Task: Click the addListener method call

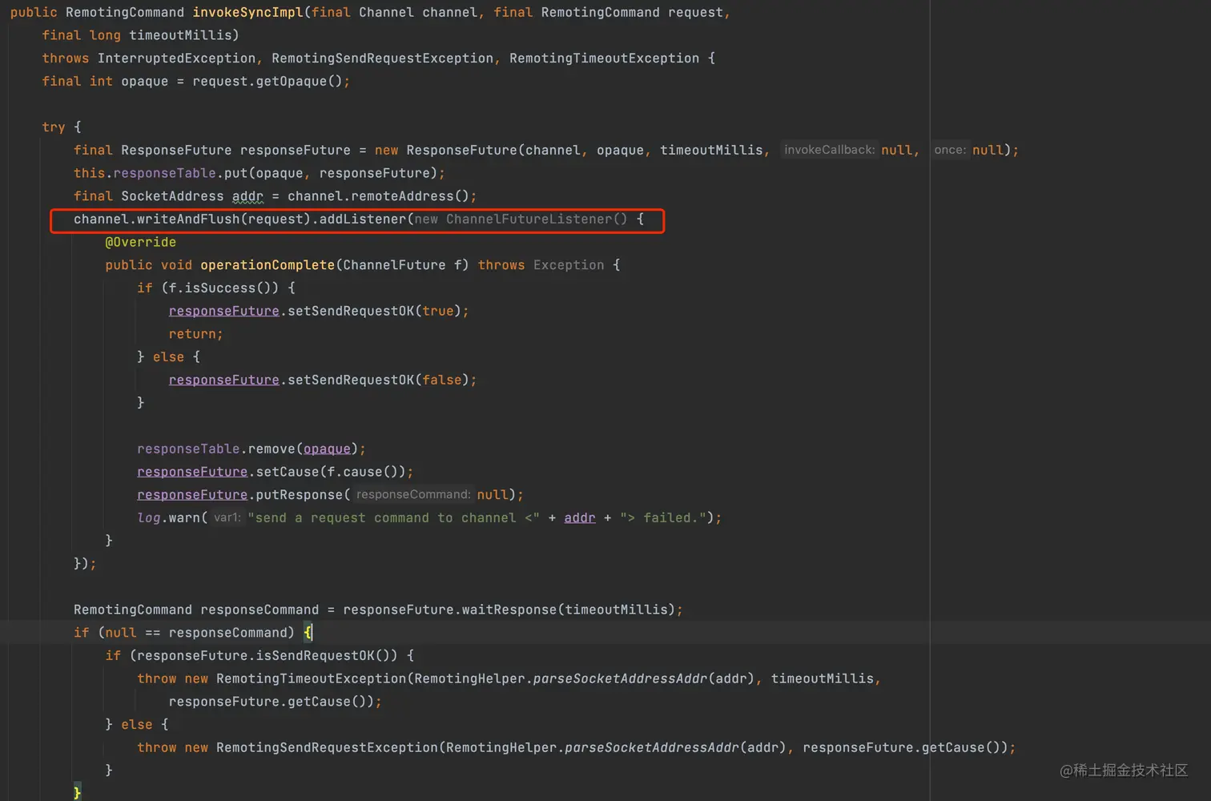Action: [x=363, y=219]
